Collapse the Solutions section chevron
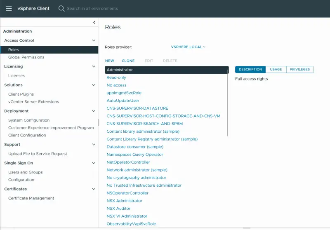 [94, 85]
